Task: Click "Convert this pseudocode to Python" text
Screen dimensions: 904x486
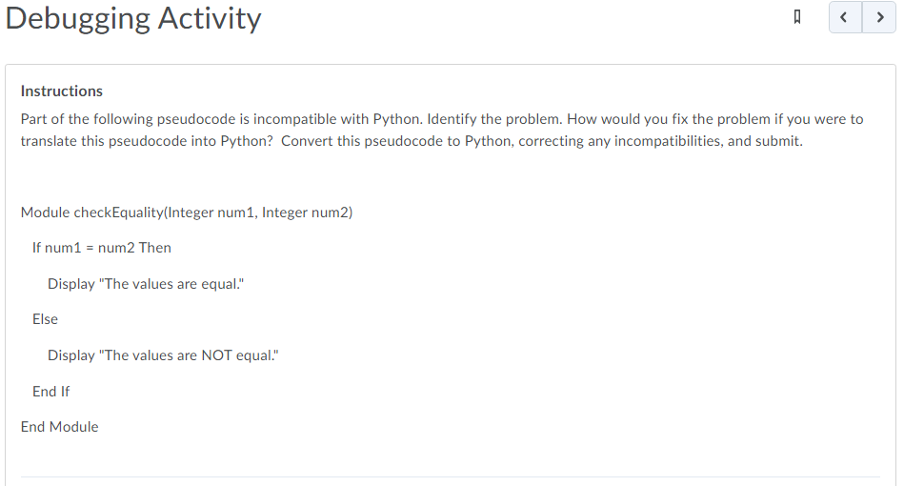Action: (395, 141)
